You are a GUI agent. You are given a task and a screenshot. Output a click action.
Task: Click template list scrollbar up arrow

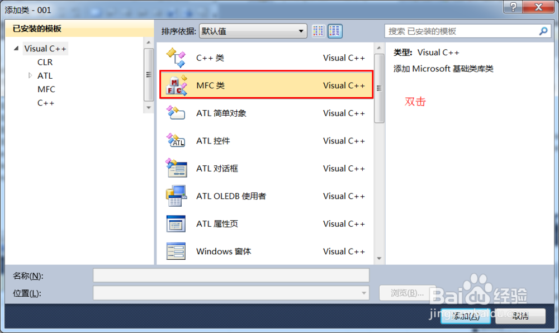coord(379,47)
